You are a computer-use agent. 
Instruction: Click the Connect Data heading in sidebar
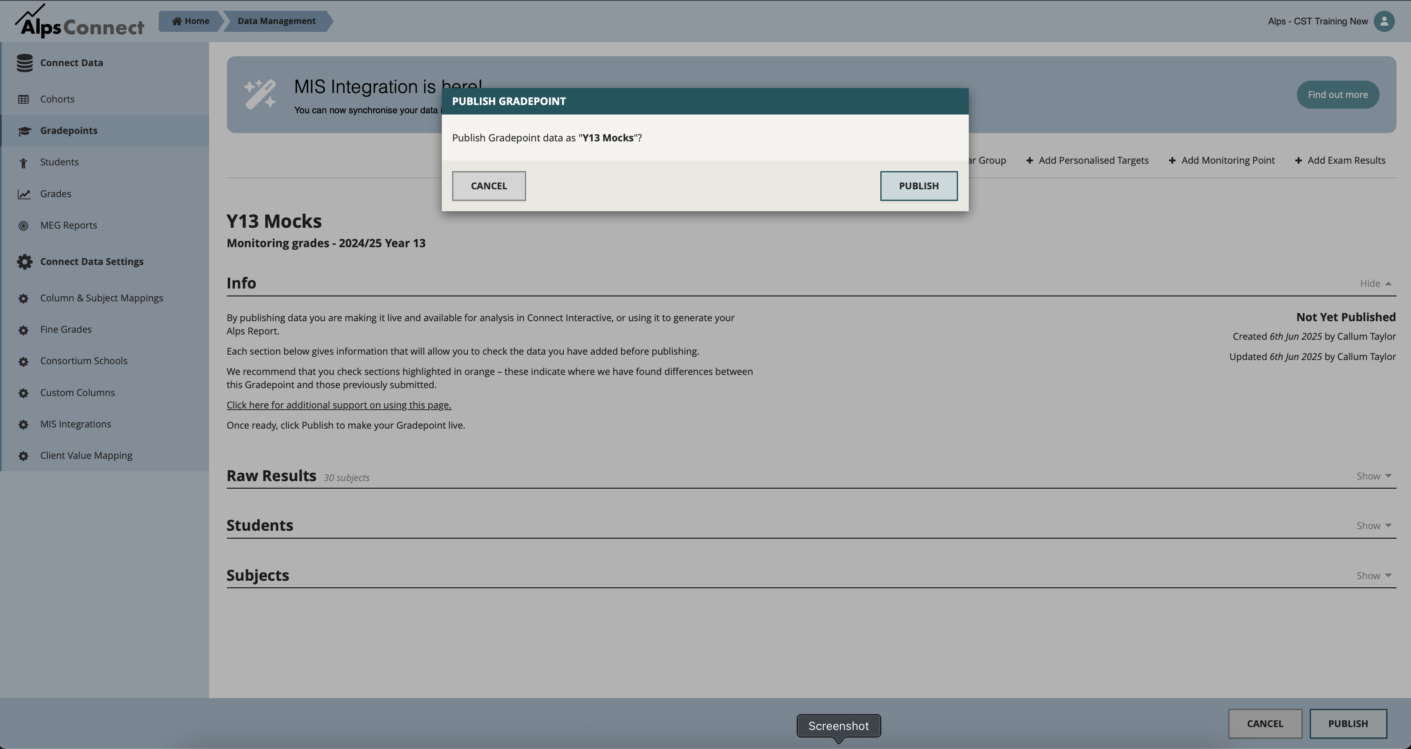(x=71, y=62)
